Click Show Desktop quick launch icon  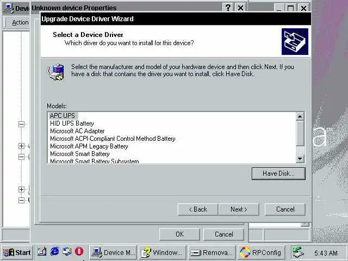pyautogui.click(x=42, y=252)
